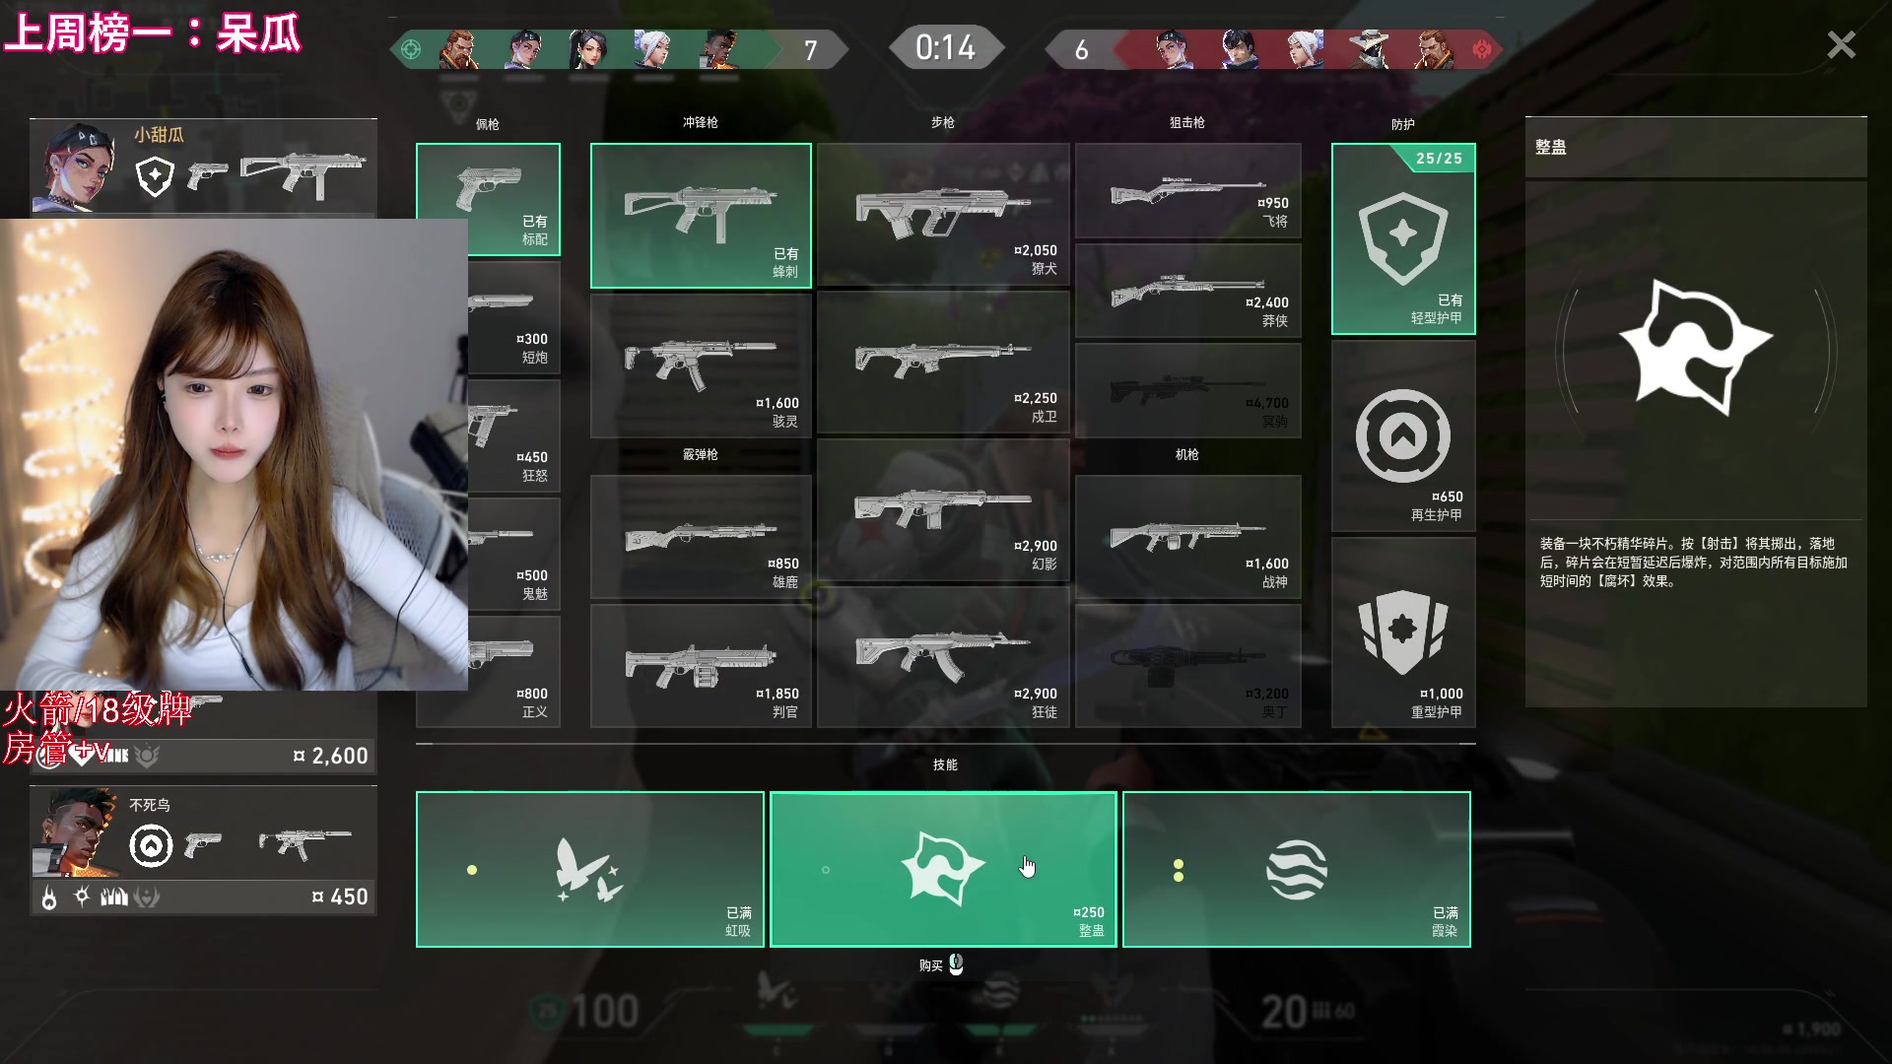Viewport: 1892px width, 1064px height.
Task: Click the 冲锋枪 category header
Action: (701, 122)
